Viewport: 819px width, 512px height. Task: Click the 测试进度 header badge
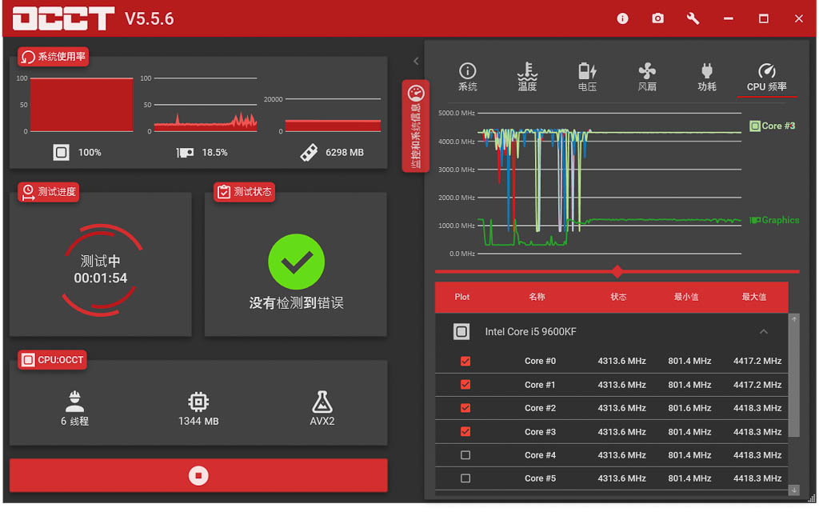click(x=49, y=192)
